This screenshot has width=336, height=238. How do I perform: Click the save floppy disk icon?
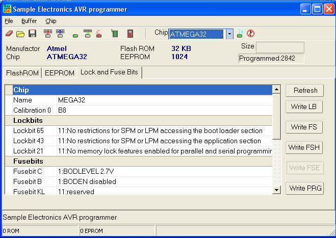click(32, 34)
